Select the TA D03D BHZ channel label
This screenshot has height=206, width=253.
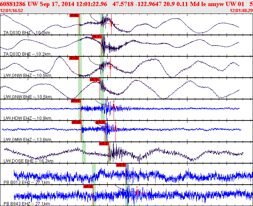(x=27, y=33)
